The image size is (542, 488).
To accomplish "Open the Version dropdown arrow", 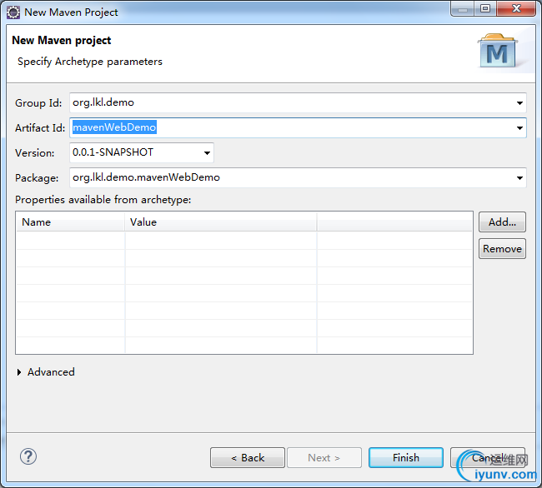I will click(x=207, y=153).
